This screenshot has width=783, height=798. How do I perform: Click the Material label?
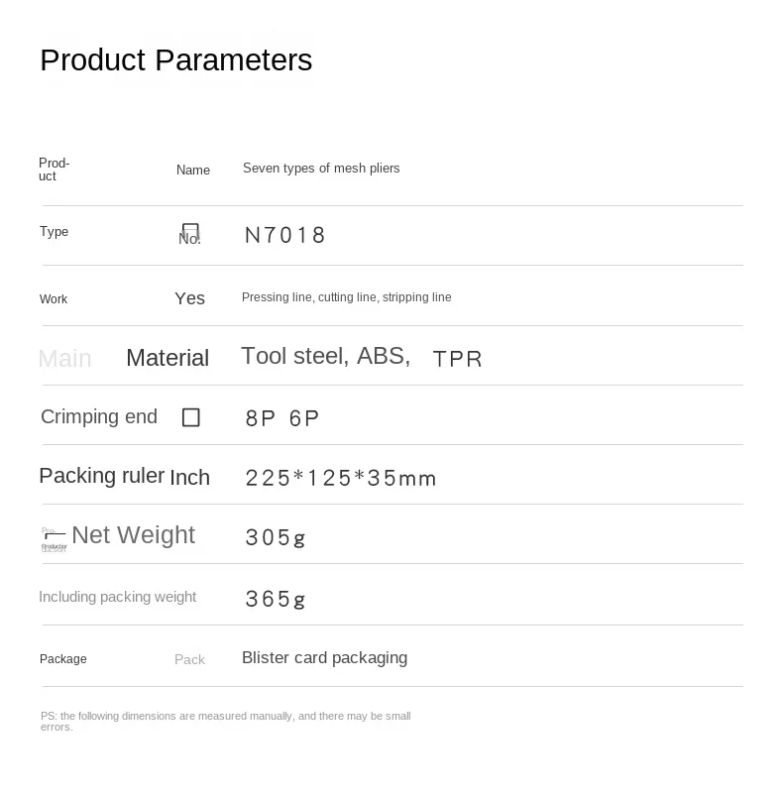click(168, 358)
